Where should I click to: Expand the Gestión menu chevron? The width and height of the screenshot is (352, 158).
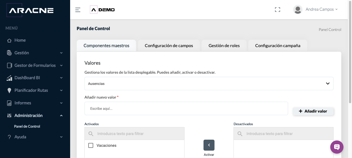tap(61, 53)
